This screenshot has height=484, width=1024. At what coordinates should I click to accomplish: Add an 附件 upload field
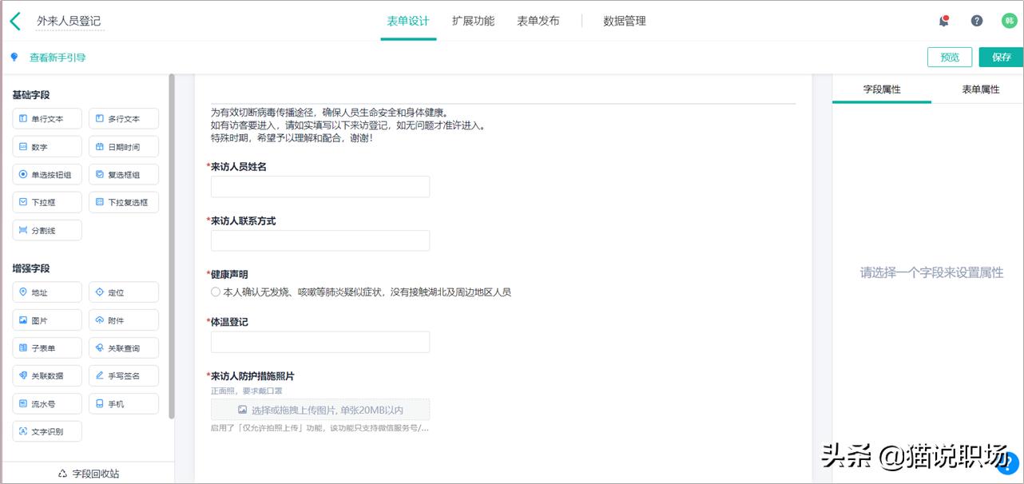click(123, 319)
